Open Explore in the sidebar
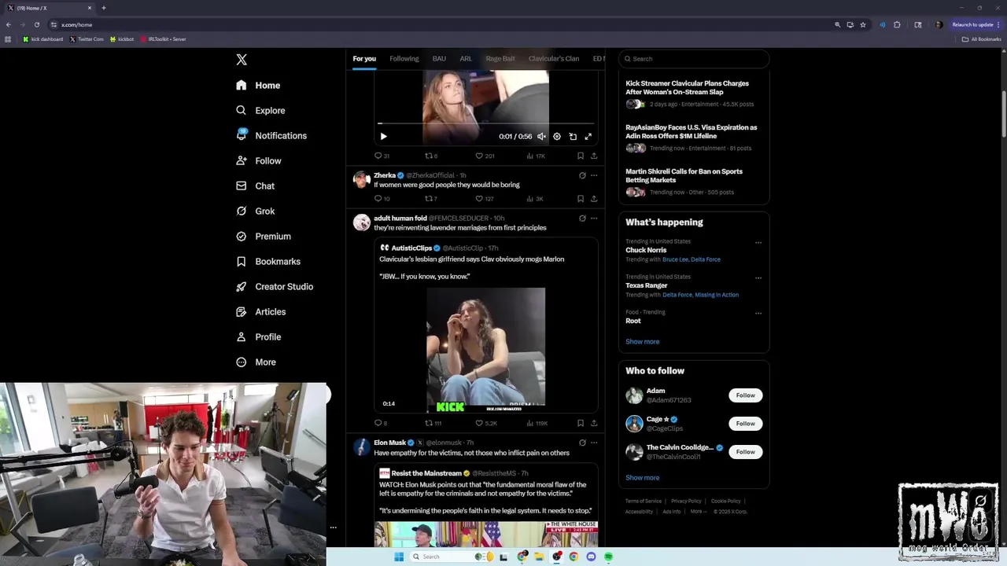The height and width of the screenshot is (566, 1007). [x=260, y=110]
